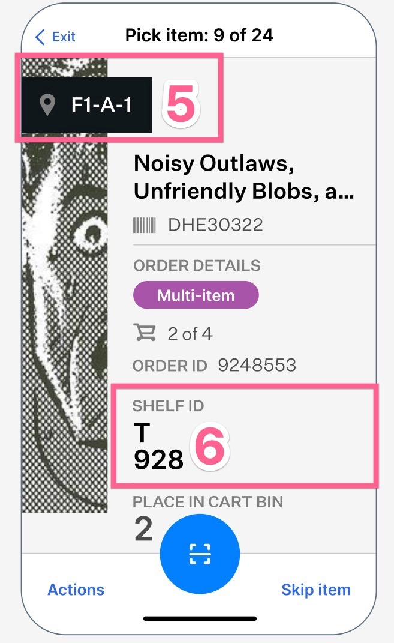Tap the F1-A-1 location label
394x643 pixels.
pos(101,105)
